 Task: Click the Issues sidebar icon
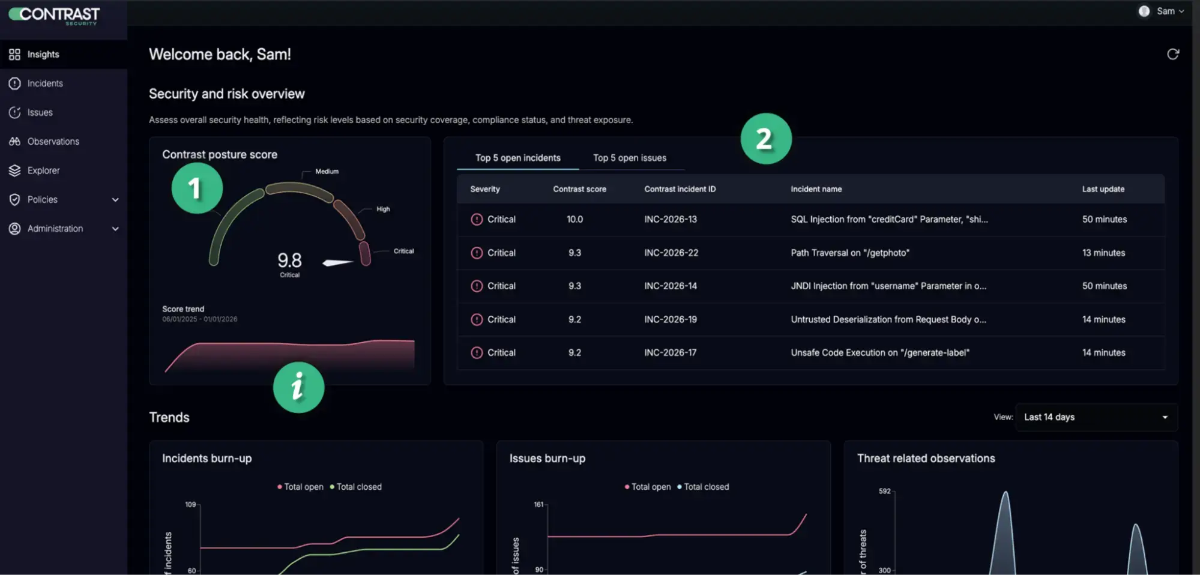(x=14, y=113)
